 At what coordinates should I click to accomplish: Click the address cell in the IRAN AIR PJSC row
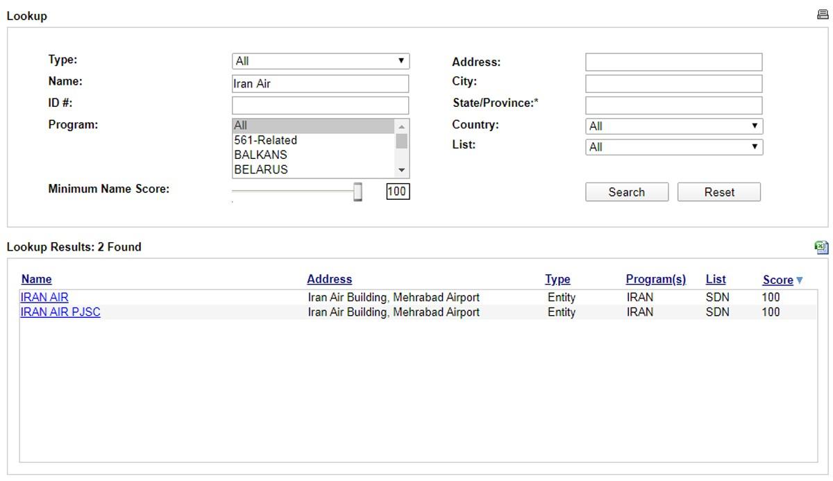(x=394, y=312)
